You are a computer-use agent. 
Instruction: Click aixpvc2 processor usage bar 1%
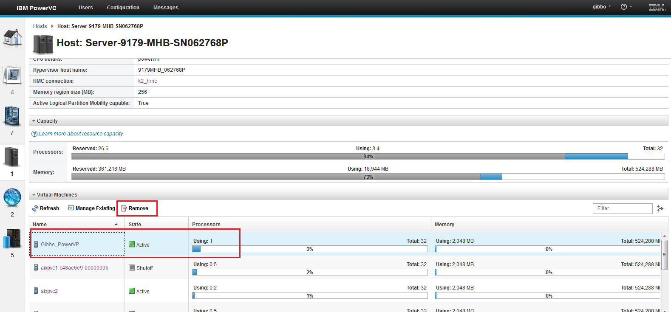point(310,295)
